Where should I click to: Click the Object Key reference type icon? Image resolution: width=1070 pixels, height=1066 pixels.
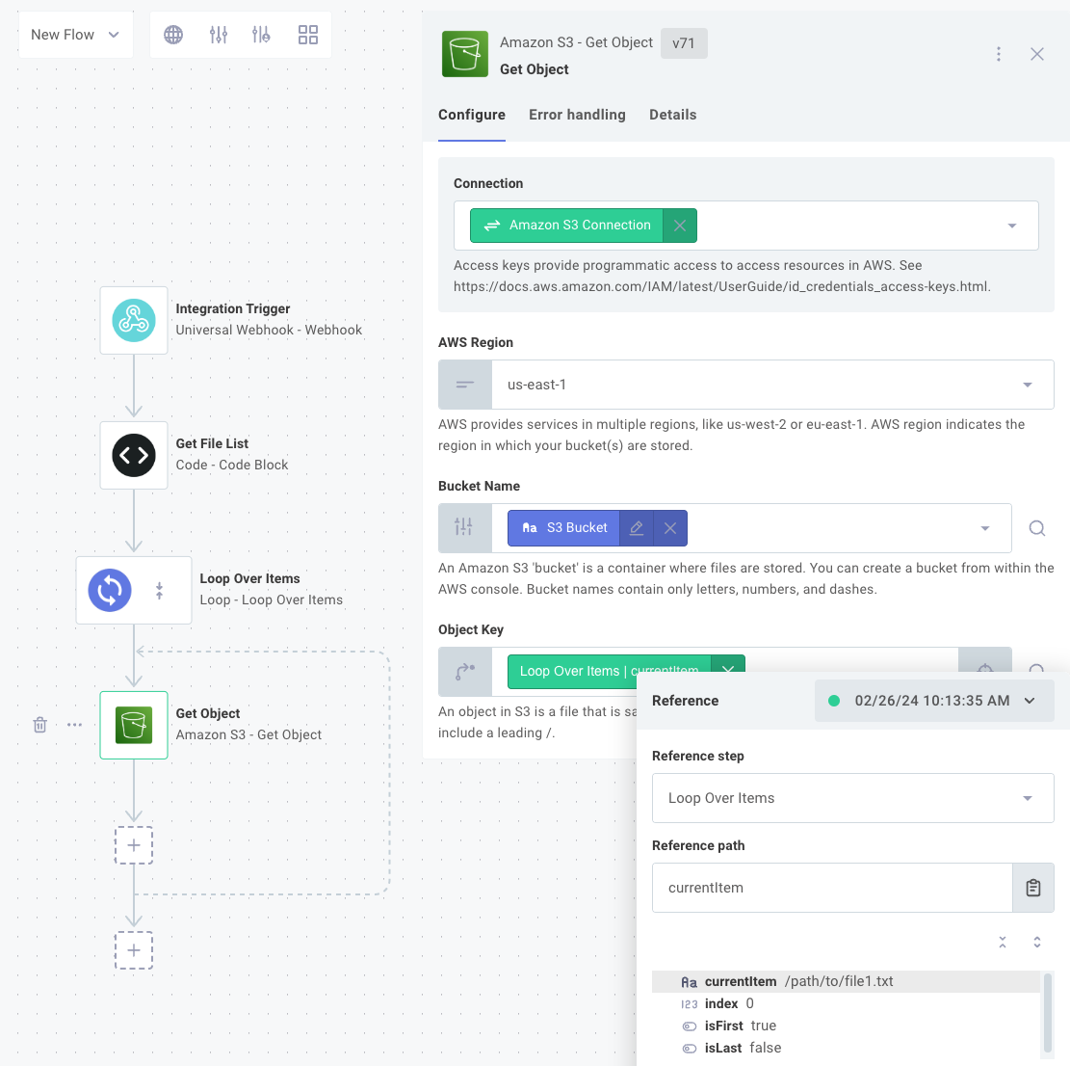point(465,671)
